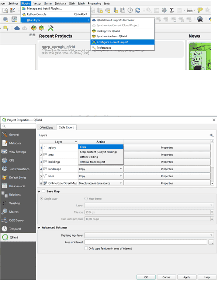
Task: Click the Sigma statistical summary toolbar icon
Action: (172, 10)
